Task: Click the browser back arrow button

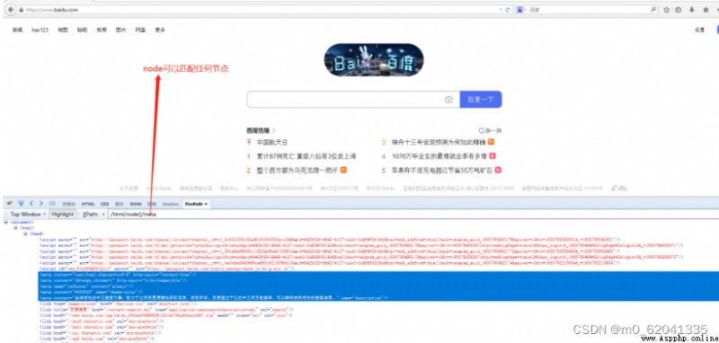Action: (x=11, y=9)
